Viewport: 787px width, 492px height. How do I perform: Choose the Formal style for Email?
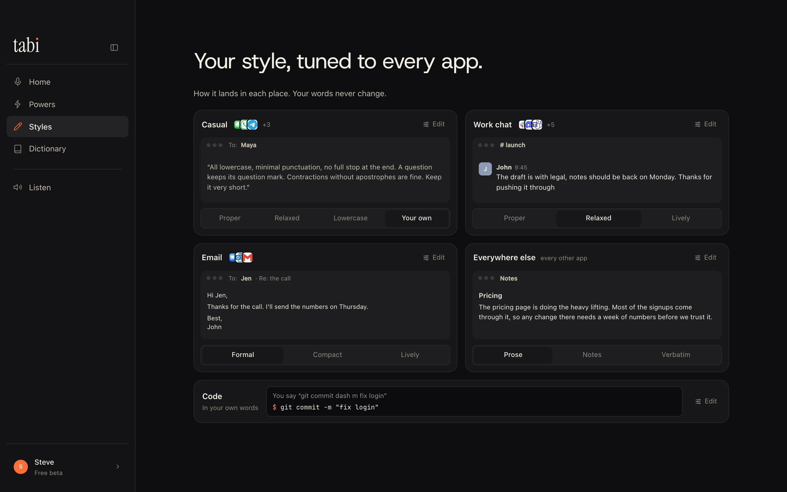point(243,355)
